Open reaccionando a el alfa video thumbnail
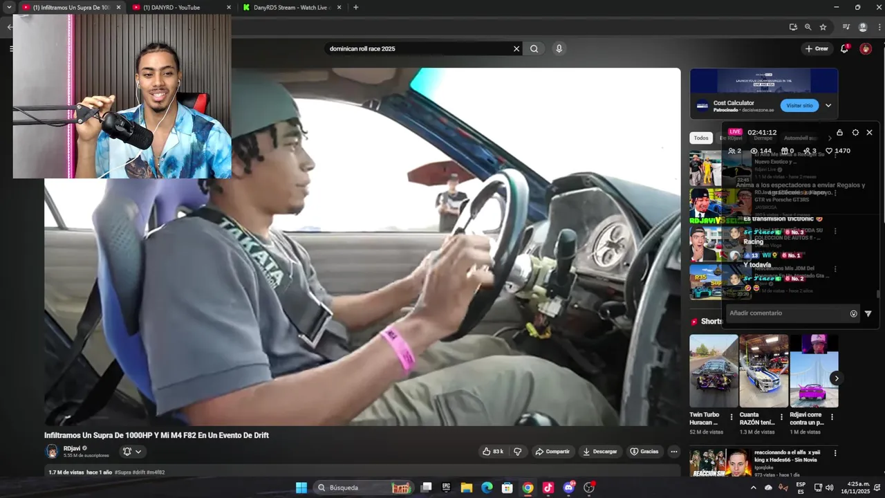The width and height of the screenshot is (885, 498). point(720,463)
